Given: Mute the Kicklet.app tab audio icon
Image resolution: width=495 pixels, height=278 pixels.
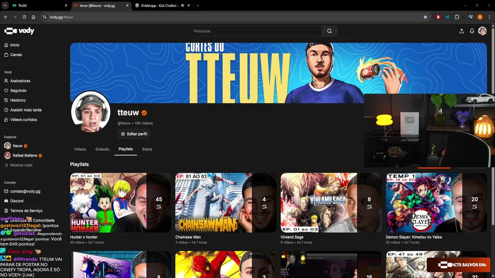Looking at the screenshot, I should pos(183,5).
